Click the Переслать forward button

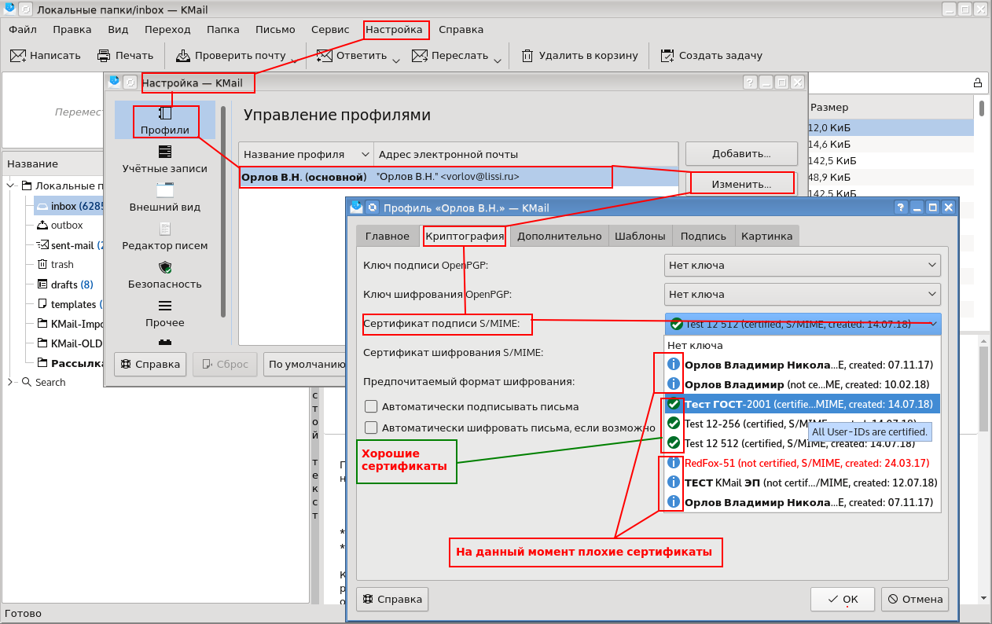point(450,56)
